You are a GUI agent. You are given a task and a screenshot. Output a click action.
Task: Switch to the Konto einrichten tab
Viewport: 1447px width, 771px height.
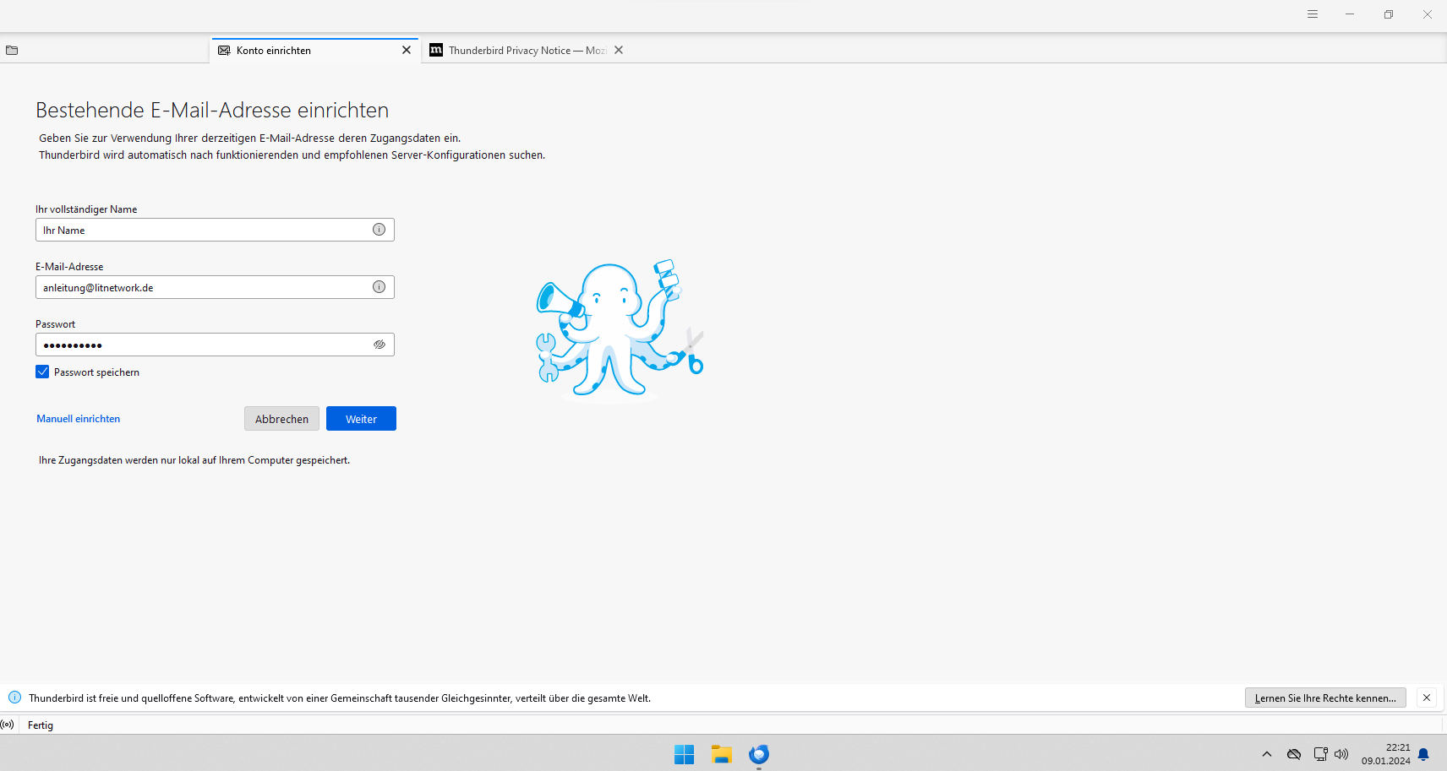(272, 50)
